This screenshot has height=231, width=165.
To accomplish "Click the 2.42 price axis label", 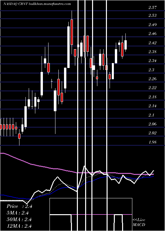I will 152,43.
